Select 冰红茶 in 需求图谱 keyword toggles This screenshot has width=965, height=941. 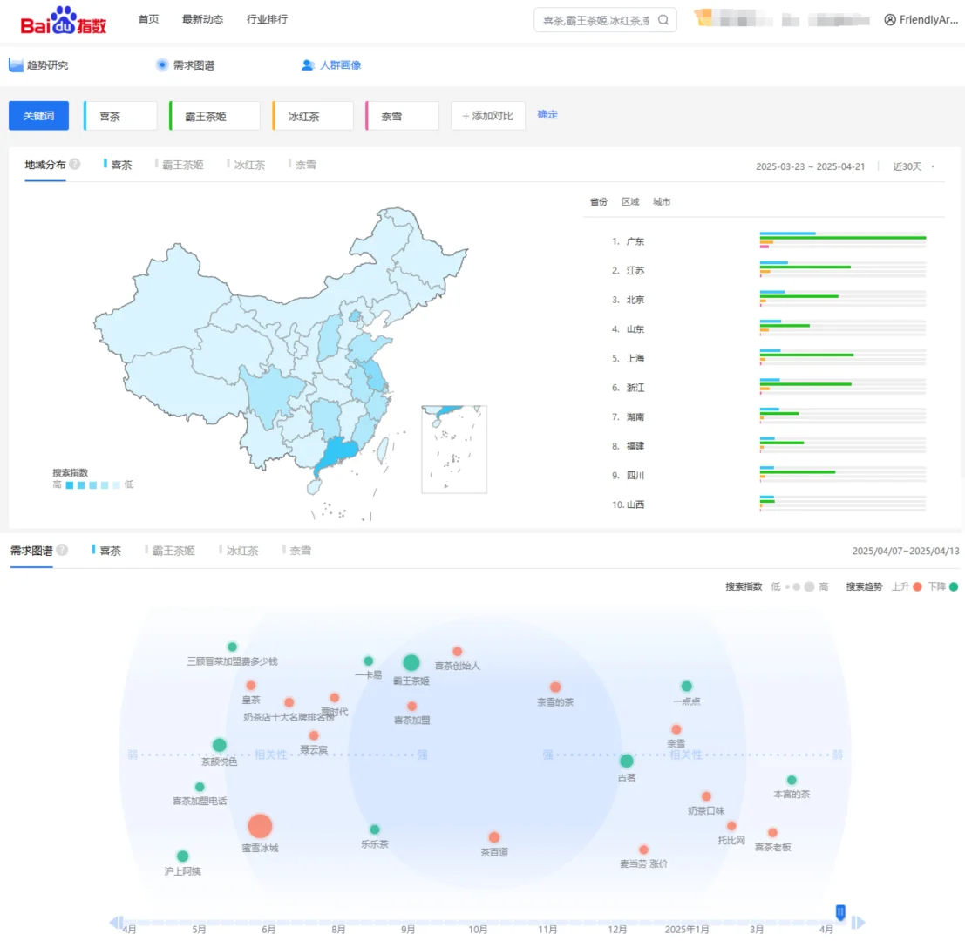(239, 551)
